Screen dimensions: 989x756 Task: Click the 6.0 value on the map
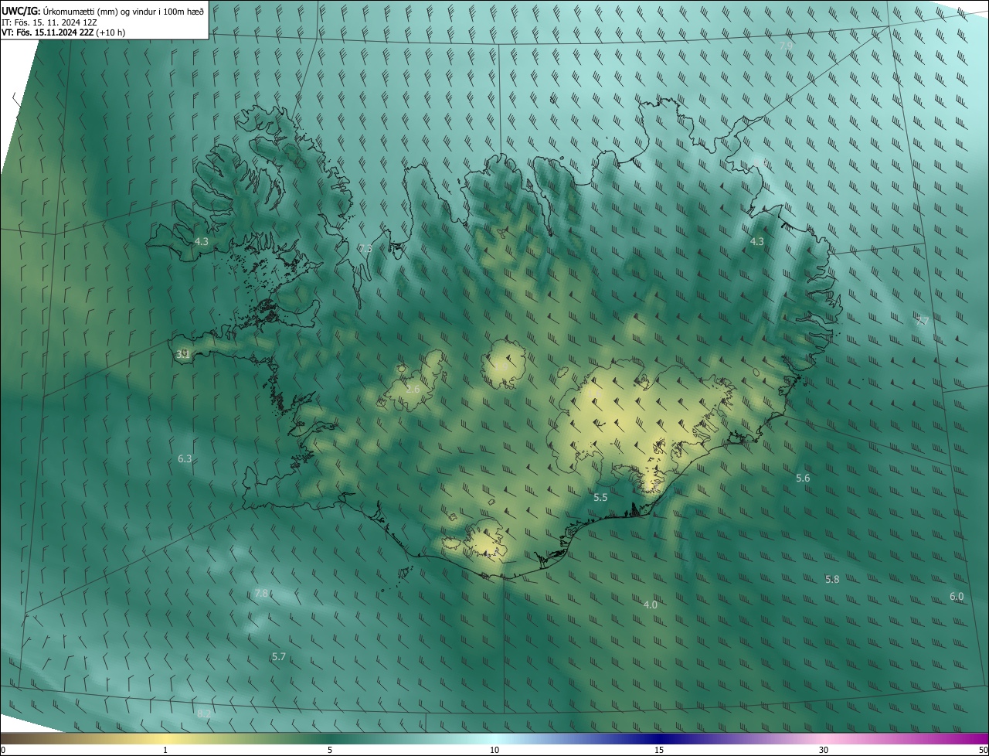pos(957,597)
